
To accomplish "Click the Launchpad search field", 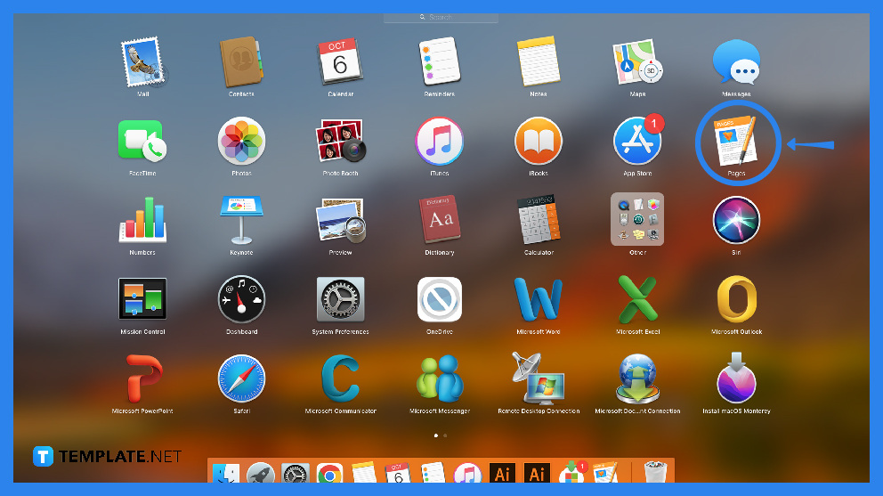I will pos(441,18).
